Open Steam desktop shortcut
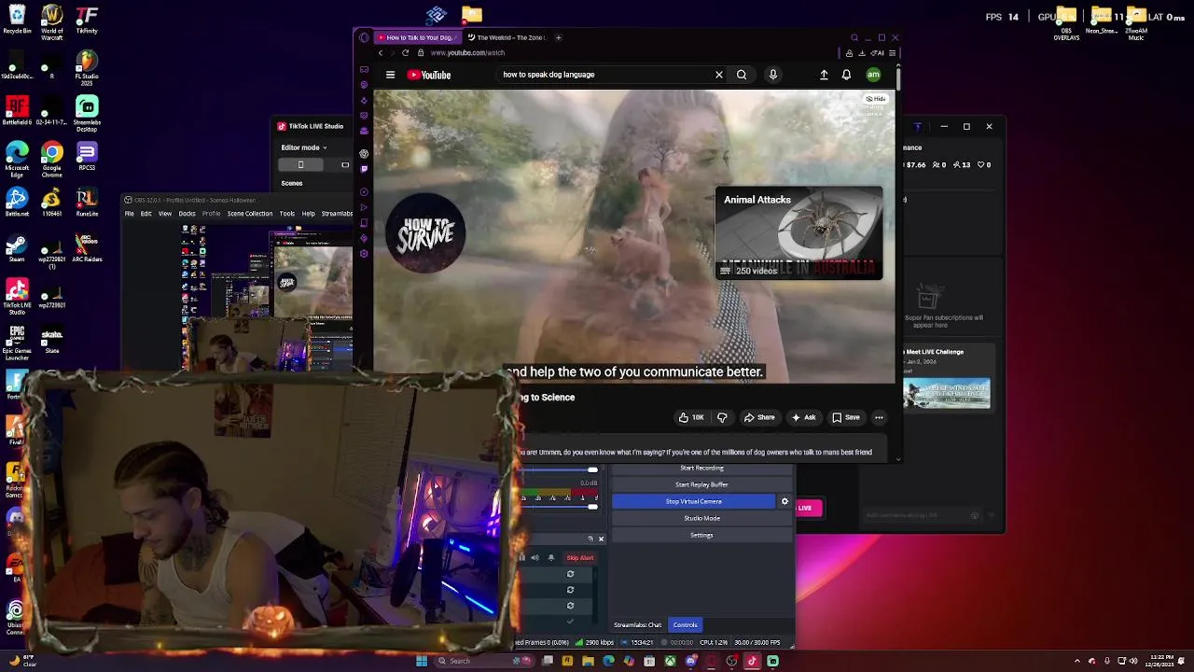Image resolution: width=1194 pixels, height=672 pixels. click(16, 247)
